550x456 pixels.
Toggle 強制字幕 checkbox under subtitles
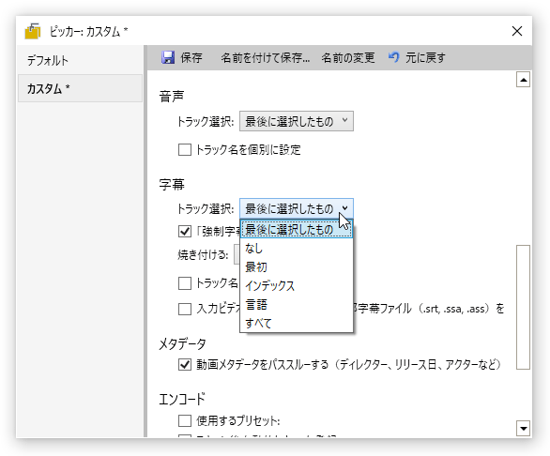point(185,231)
